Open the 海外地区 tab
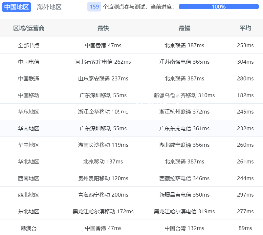This screenshot has height=235, width=263. tap(49, 7)
